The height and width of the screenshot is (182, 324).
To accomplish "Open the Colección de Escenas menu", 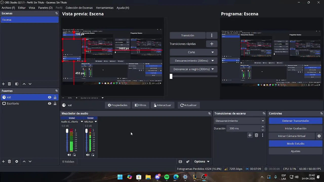I will pyautogui.click(x=79, y=8).
